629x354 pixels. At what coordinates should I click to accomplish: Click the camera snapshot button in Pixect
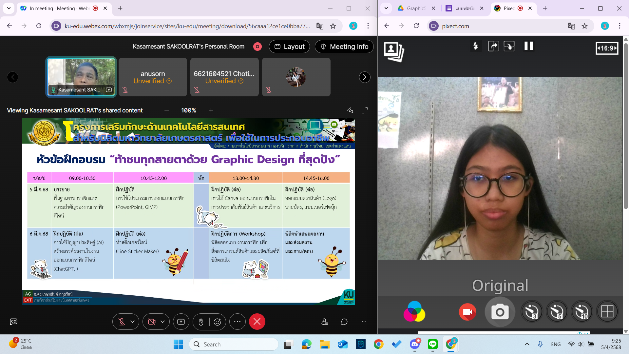(500, 312)
